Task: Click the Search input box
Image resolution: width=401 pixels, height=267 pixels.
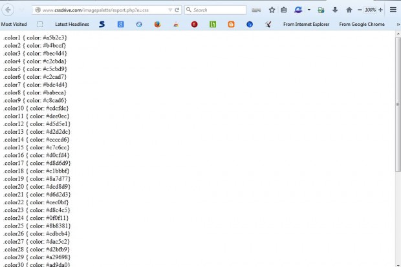Action: pos(215,10)
